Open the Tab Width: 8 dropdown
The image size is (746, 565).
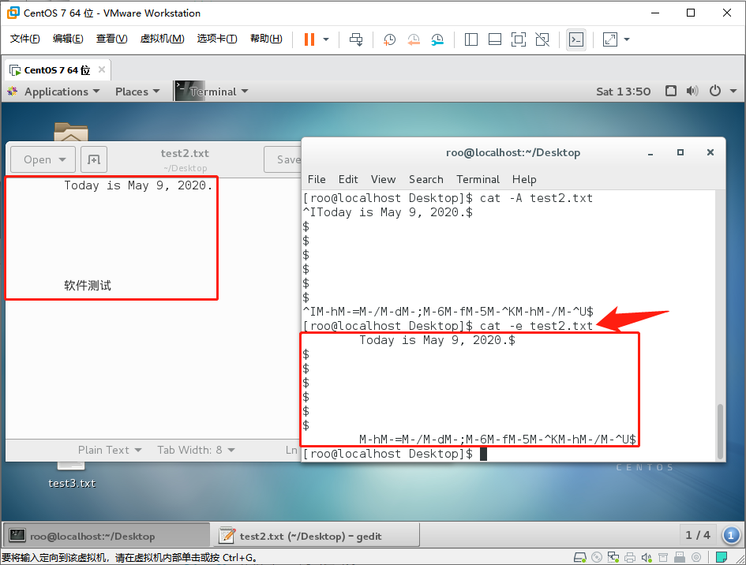(x=195, y=450)
